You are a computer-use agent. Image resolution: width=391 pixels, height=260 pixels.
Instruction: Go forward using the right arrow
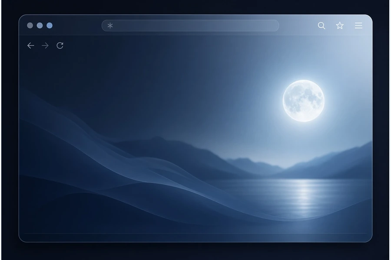(x=45, y=45)
